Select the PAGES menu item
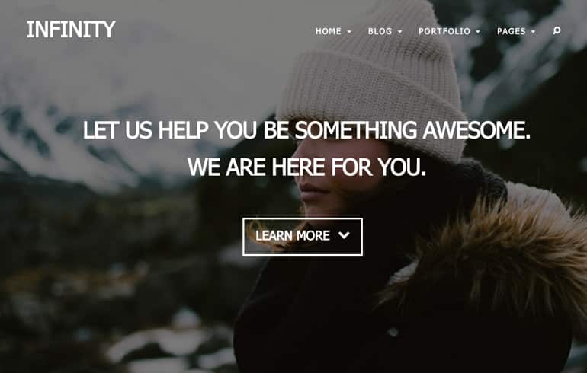587x373 pixels. [512, 31]
